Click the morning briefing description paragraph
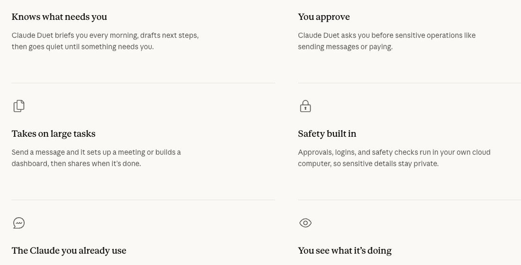Image resolution: width=521 pixels, height=265 pixels. tap(105, 41)
